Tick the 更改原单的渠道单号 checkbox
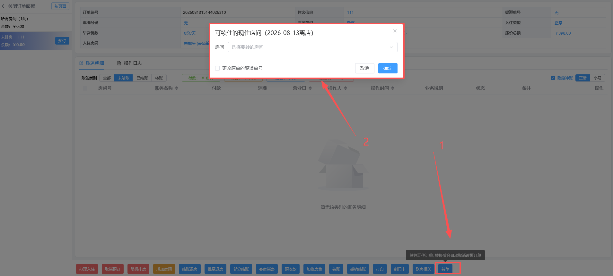Screen dimensions: 613x276 (217, 68)
